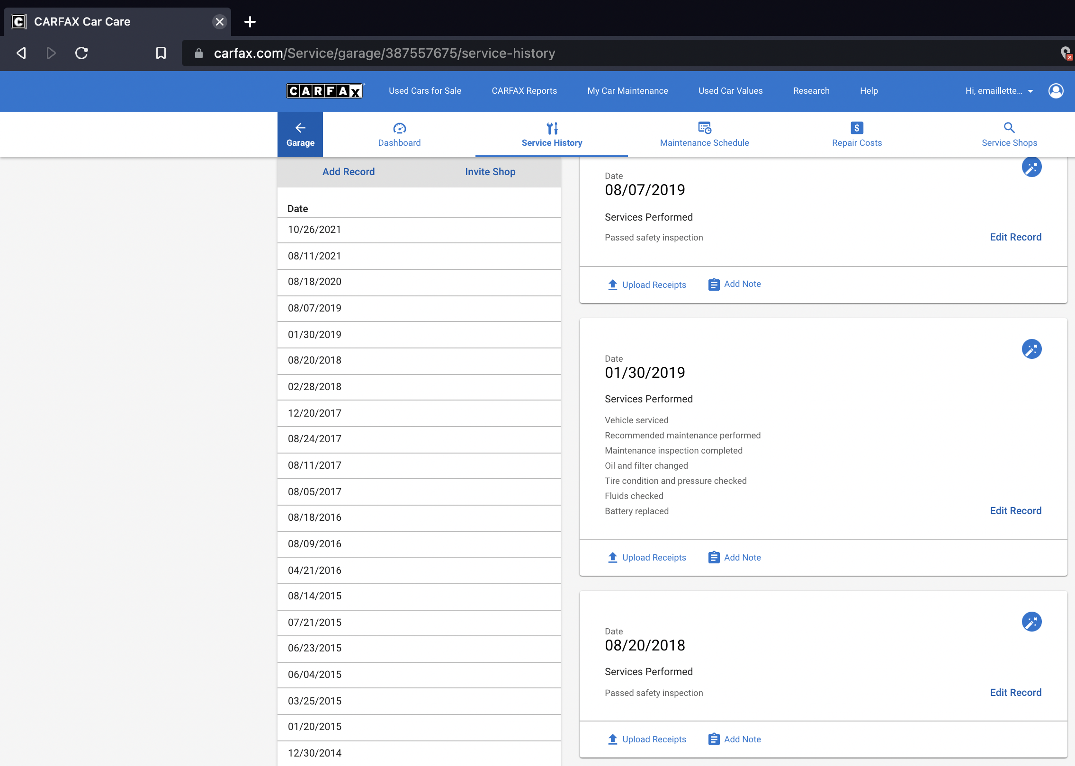This screenshot has width=1075, height=766.
Task: Click the Dashboard gauge icon
Action: click(399, 128)
